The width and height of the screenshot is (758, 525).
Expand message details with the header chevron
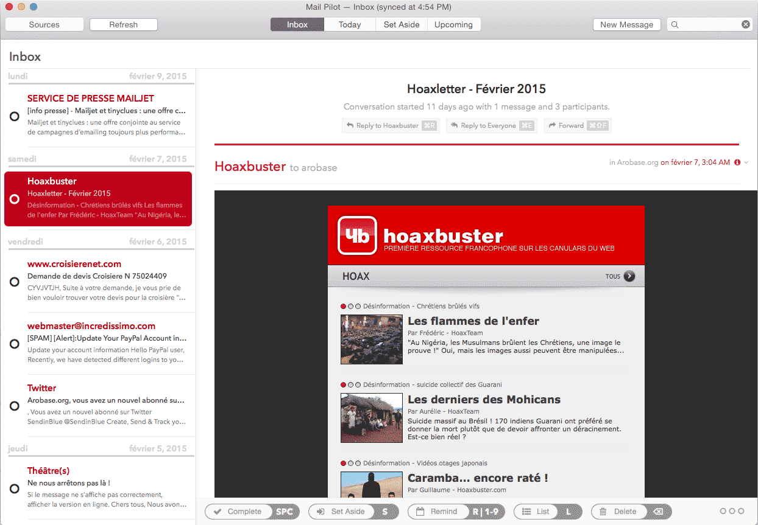coord(746,162)
